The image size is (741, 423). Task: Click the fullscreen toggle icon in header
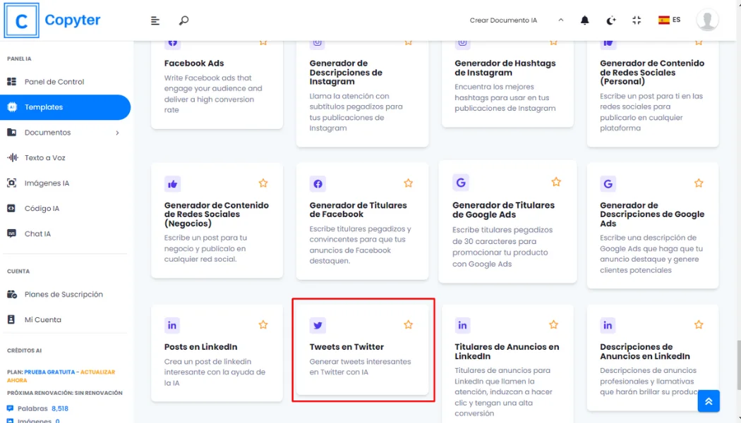[x=637, y=20]
